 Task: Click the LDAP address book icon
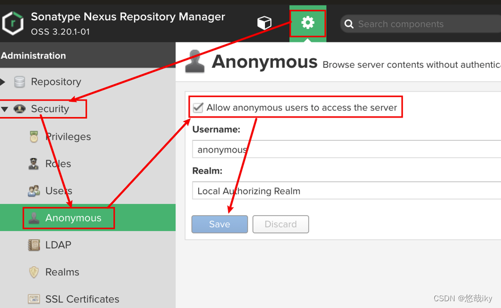(x=34, y=245)
